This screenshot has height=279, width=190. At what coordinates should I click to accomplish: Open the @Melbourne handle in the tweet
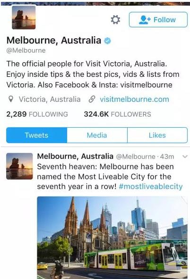136,156
